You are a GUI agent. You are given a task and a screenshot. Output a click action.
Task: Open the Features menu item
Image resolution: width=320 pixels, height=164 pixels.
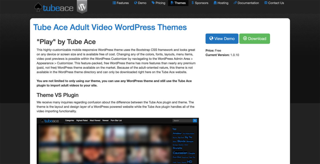point(121,3)
